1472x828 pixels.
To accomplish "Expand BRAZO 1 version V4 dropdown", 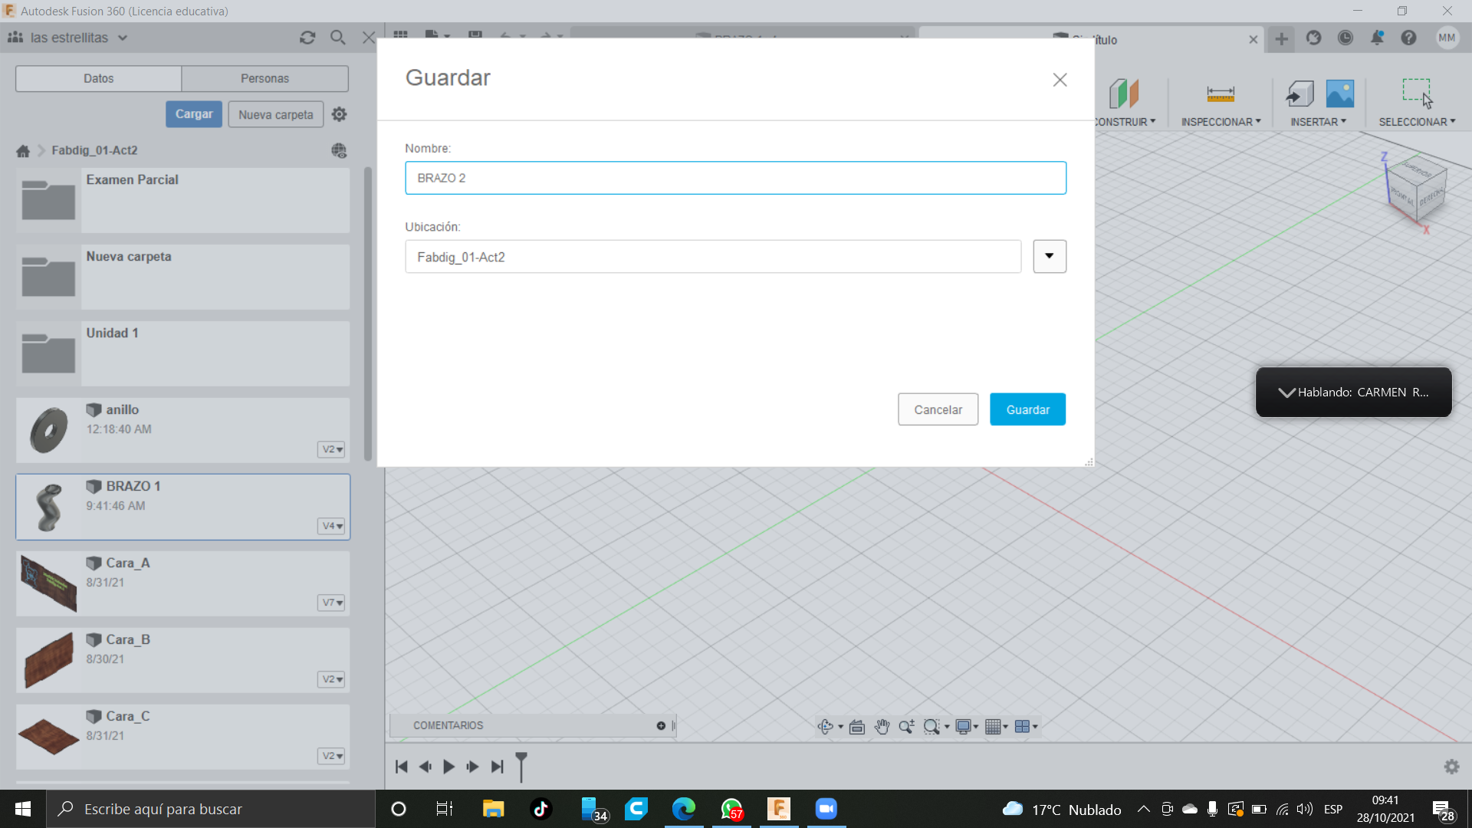I will pyautogui.click(x=332, y=526).
